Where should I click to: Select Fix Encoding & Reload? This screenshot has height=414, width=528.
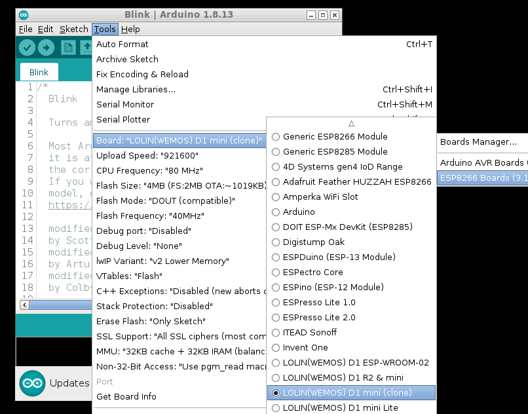point(265,75)
